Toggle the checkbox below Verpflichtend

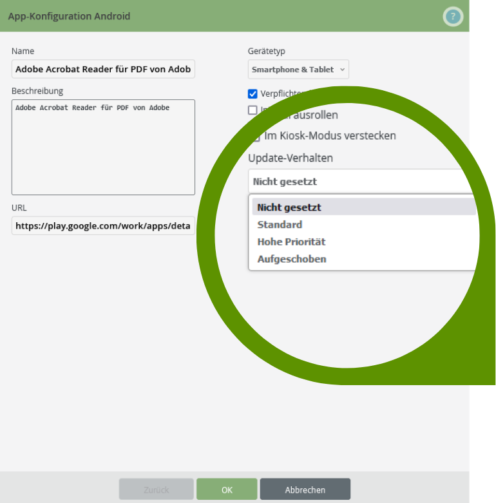(253, 110)
